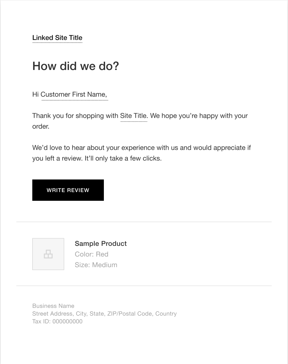This screenshot has width=288, height=364.
Task: Click the word "Hi" in greeting
Action: point(35,95)
